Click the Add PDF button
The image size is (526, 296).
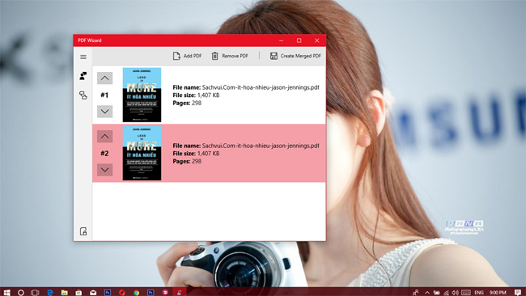coord(187,56)
